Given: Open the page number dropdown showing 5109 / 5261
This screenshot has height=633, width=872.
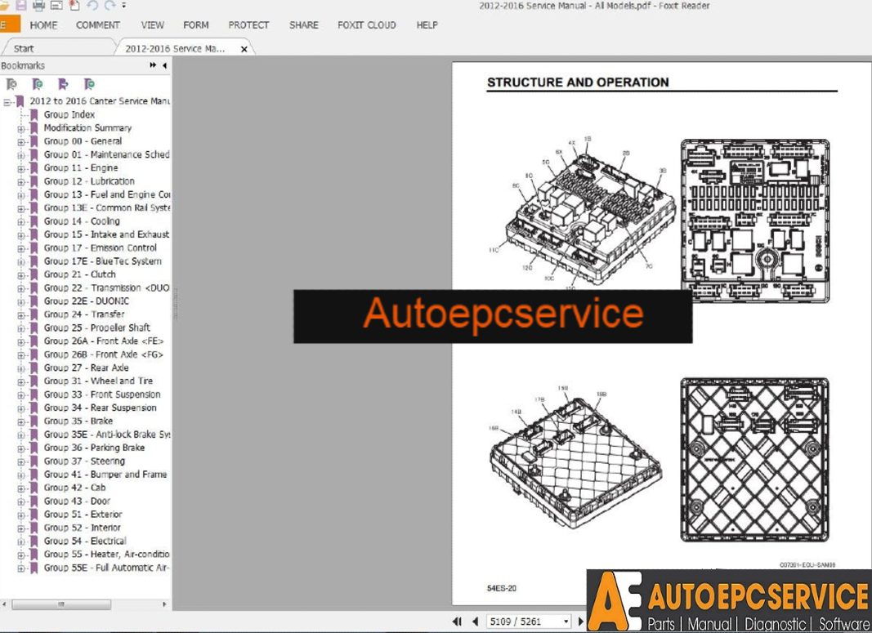Looking at the screenshot, I should [x=566, y=622].
